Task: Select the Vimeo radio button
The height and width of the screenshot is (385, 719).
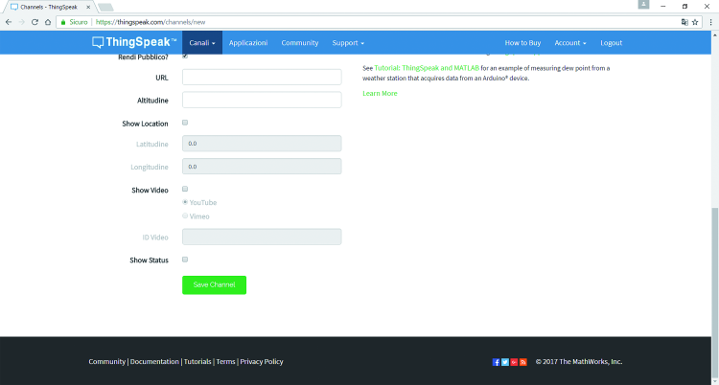Action: coord(185,215)
